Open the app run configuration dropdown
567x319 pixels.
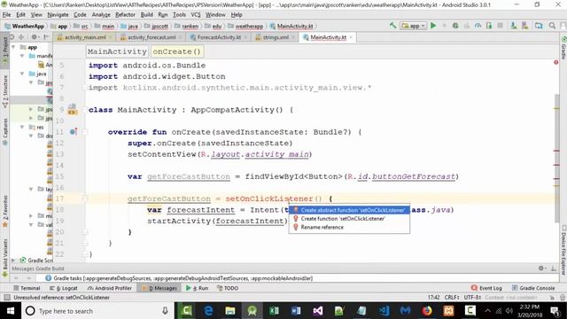point(414,26)
